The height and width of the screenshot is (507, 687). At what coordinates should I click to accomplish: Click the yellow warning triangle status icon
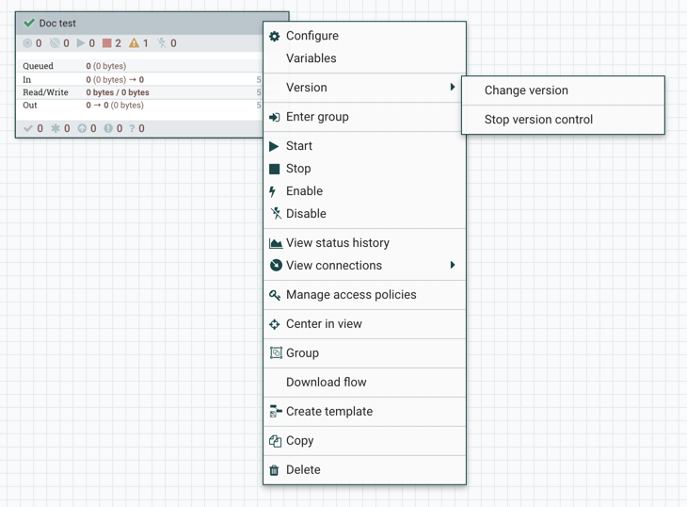tap(134, 43)
